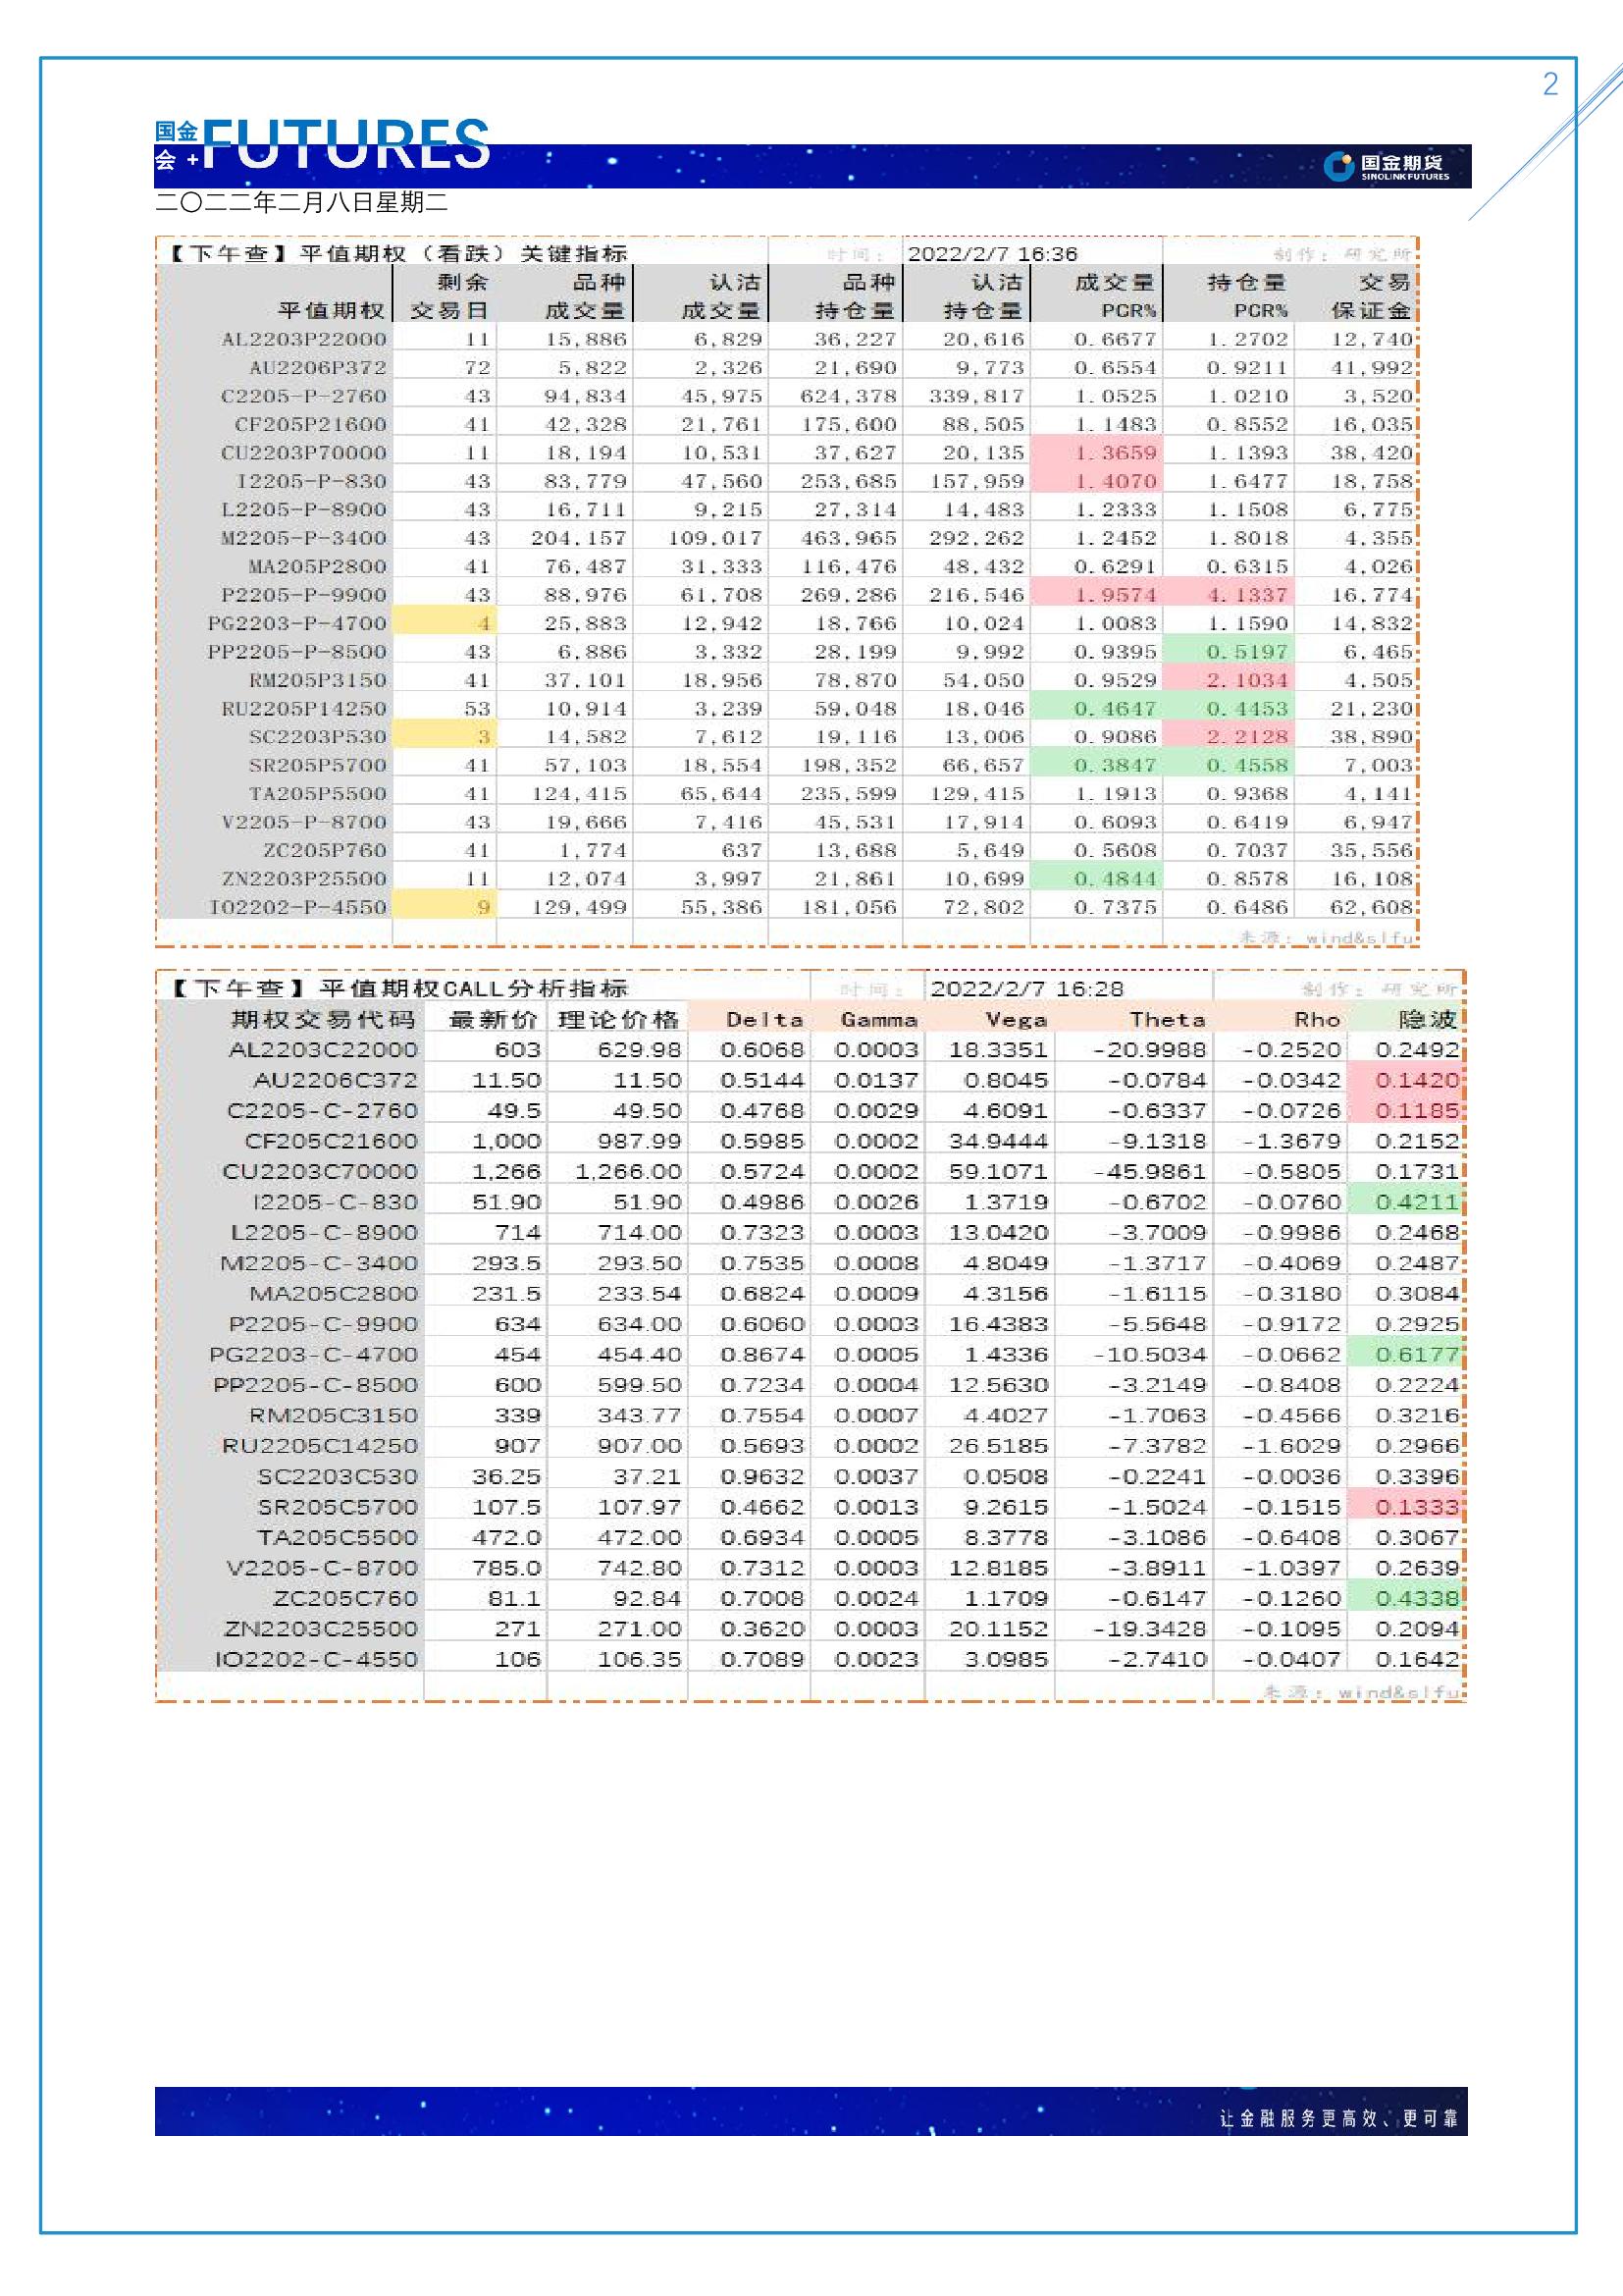Click the 期权交易代码 column header
Image resolution: width=1623 pixels, height=2296 pixels.
pos(322,1020)
